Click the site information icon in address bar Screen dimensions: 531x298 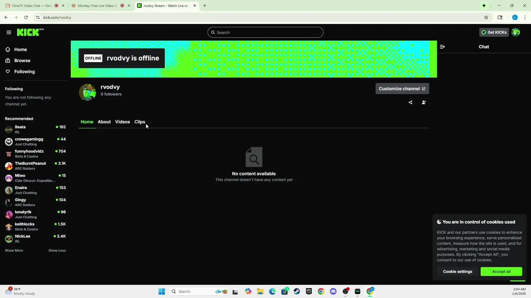click(38, 17)
